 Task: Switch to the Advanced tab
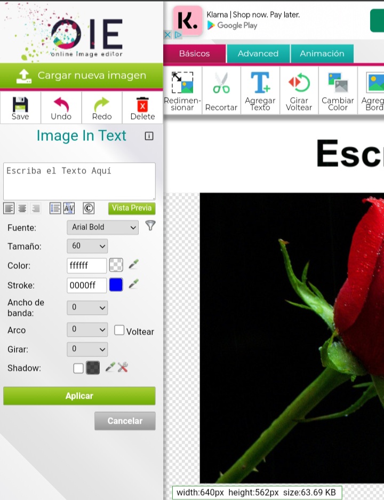point(258,54)
